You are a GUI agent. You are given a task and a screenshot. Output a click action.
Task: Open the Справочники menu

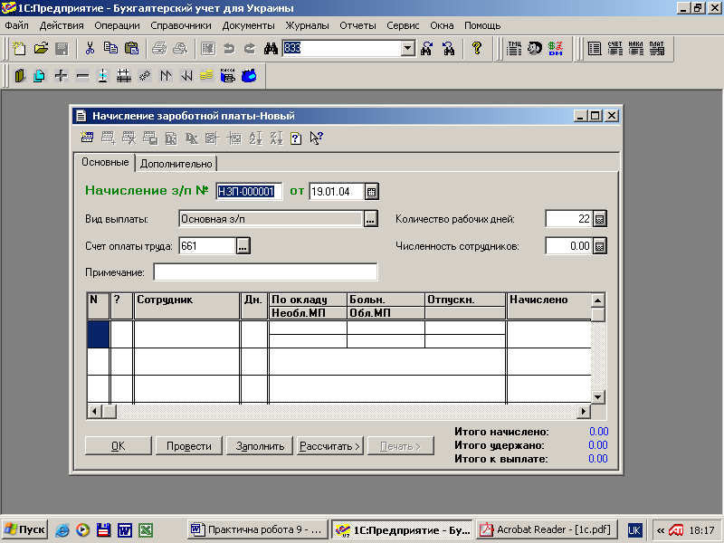[180, 26]
